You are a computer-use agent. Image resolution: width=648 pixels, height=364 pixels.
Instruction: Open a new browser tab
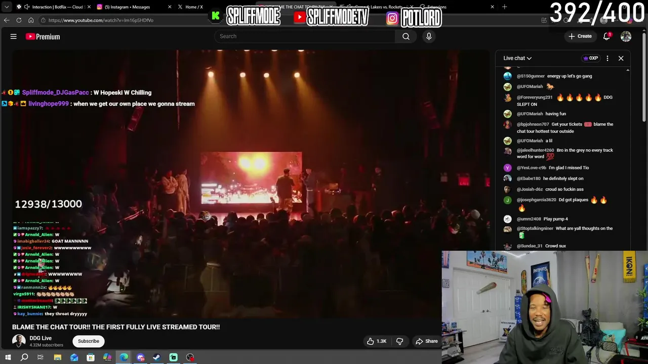click(504, 7)
